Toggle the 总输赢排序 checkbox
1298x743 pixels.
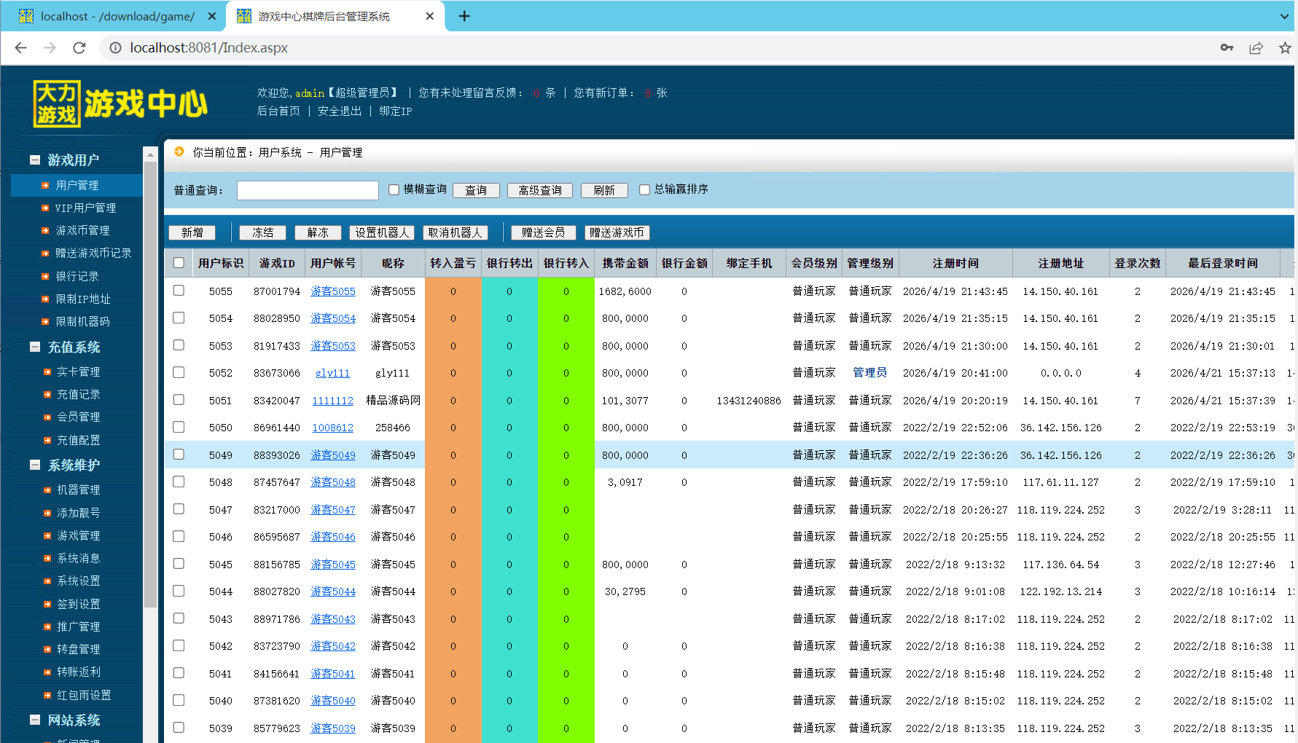[x=644, y=190]
